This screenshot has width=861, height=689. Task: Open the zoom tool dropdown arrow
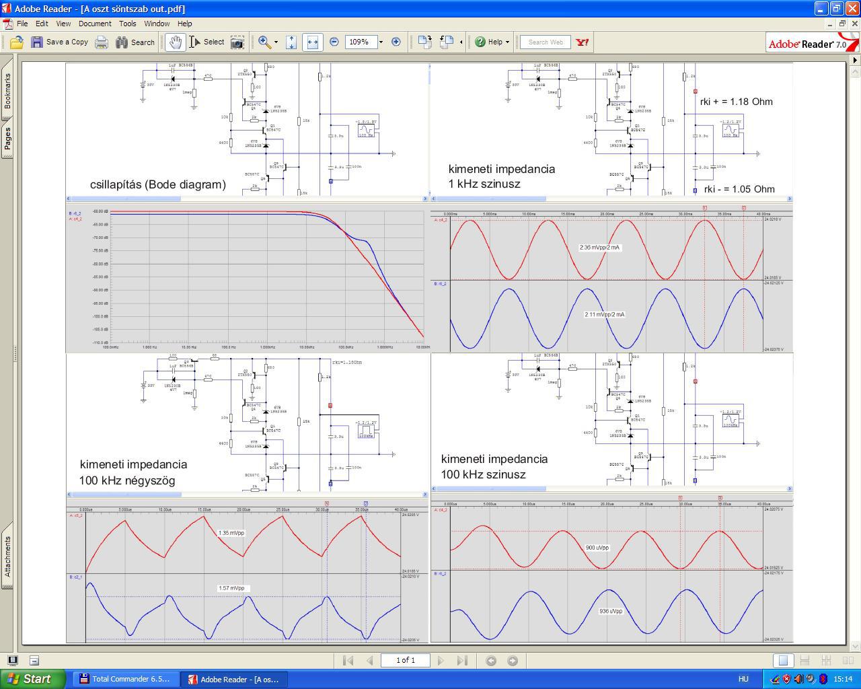pos(276,42)
